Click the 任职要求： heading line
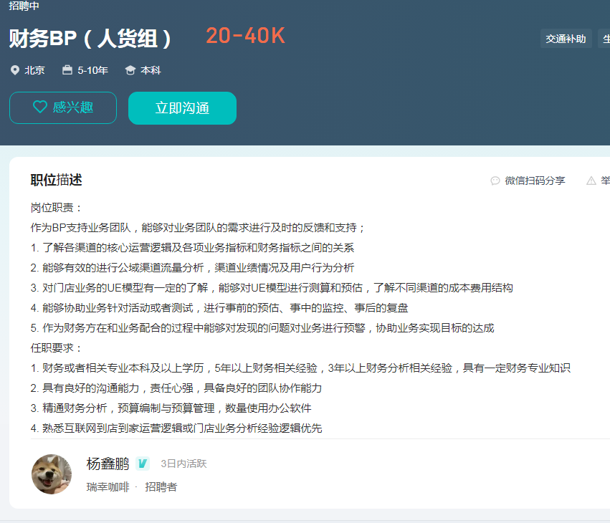610x523 pixels. [57, 348]
